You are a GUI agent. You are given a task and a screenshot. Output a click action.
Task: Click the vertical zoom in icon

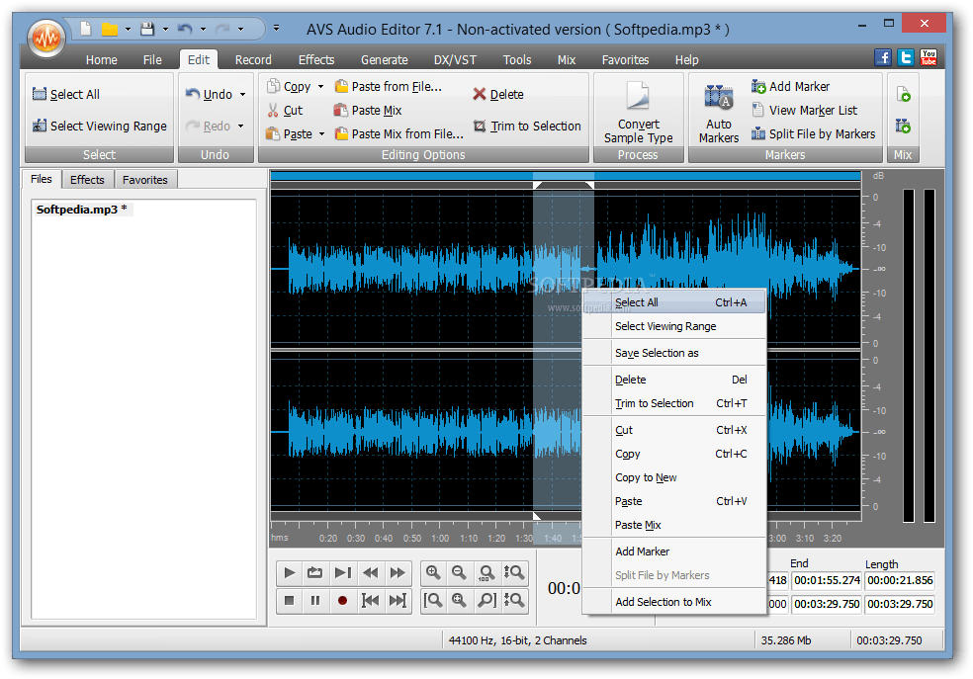coord(513,572)
